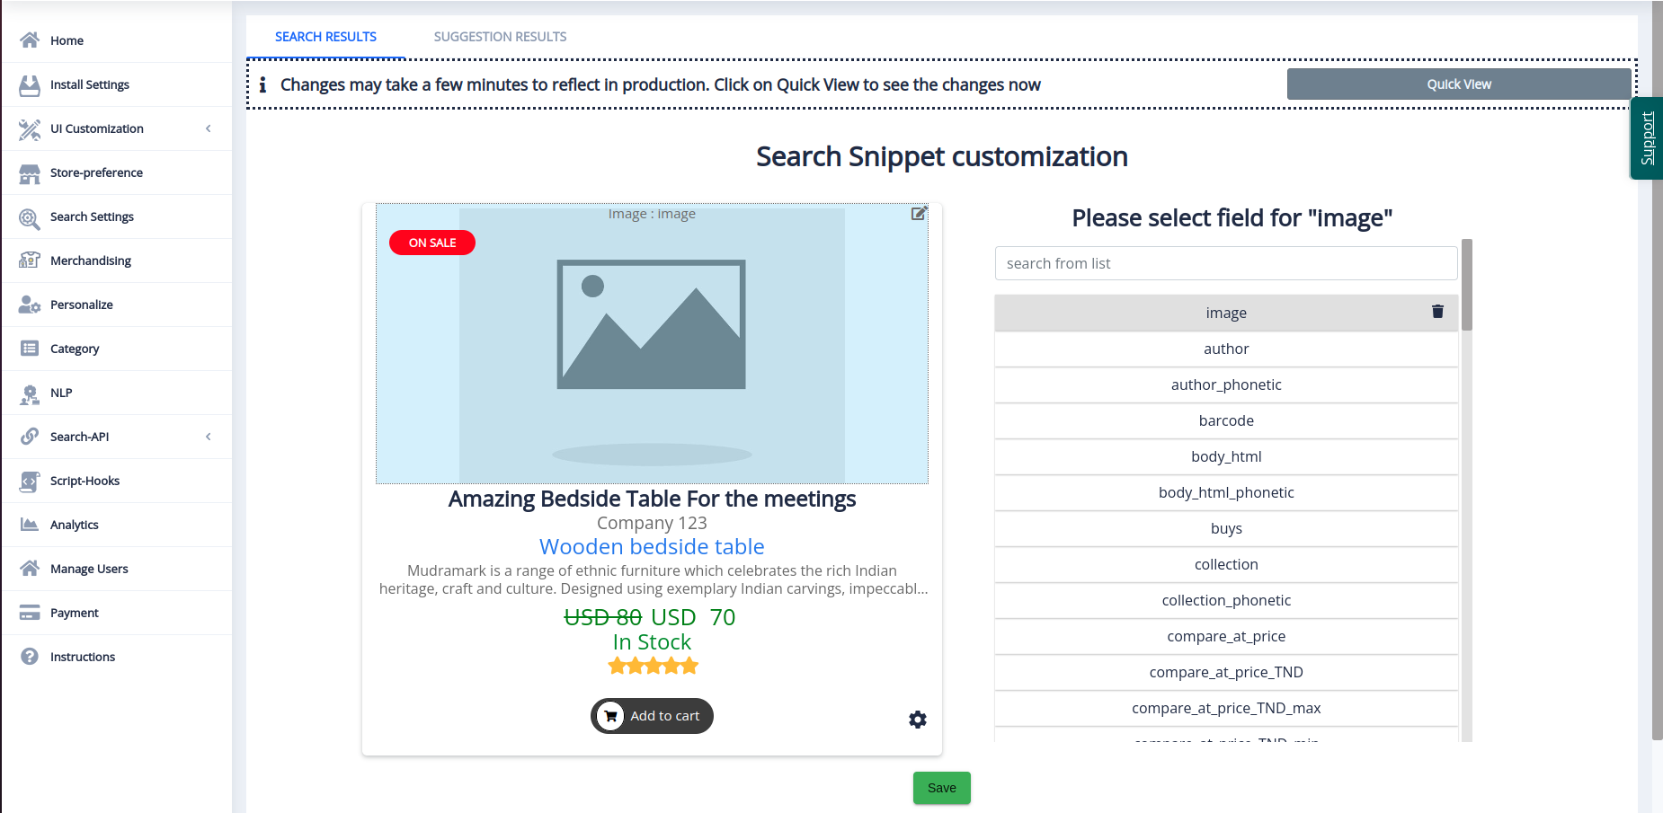Viewport: 1663px width, 813px height.
Task: Expand the Search-API menu chevron
Action: pos(209,437)
